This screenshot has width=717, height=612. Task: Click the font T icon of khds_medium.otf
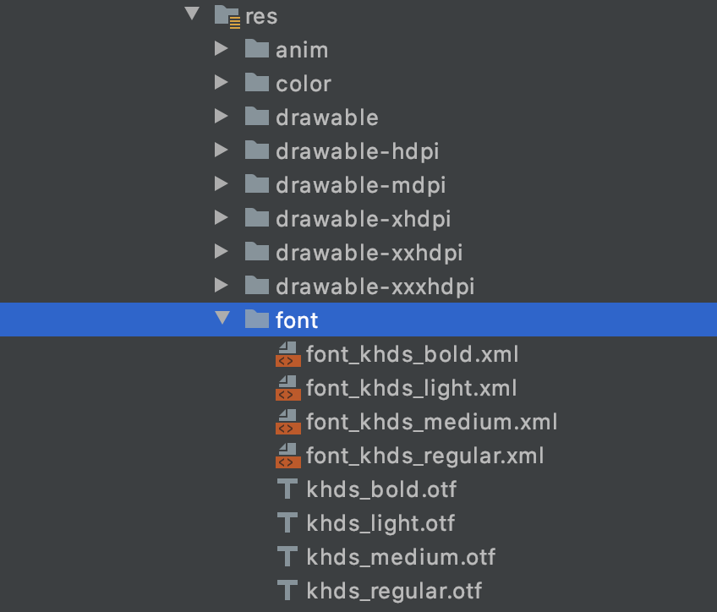point(287,557)
